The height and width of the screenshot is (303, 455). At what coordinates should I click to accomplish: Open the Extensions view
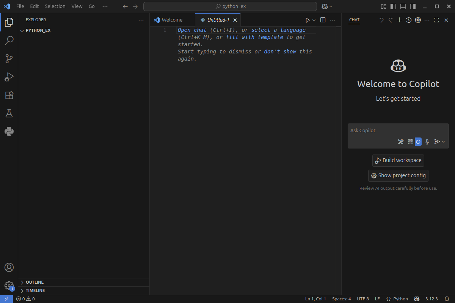(9, 95)
